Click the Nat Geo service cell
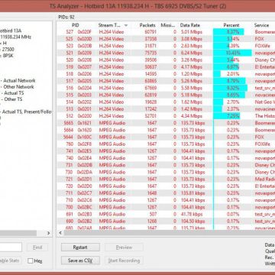 tap(265, 102)
